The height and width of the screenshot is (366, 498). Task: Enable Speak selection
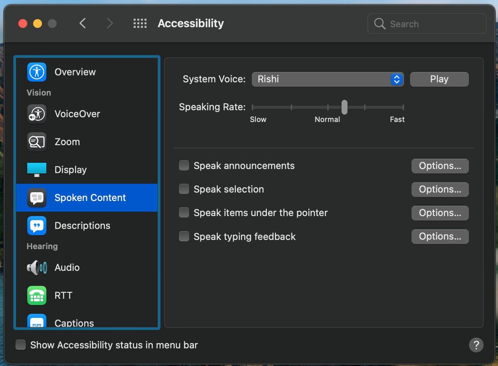tap(184, 189)
